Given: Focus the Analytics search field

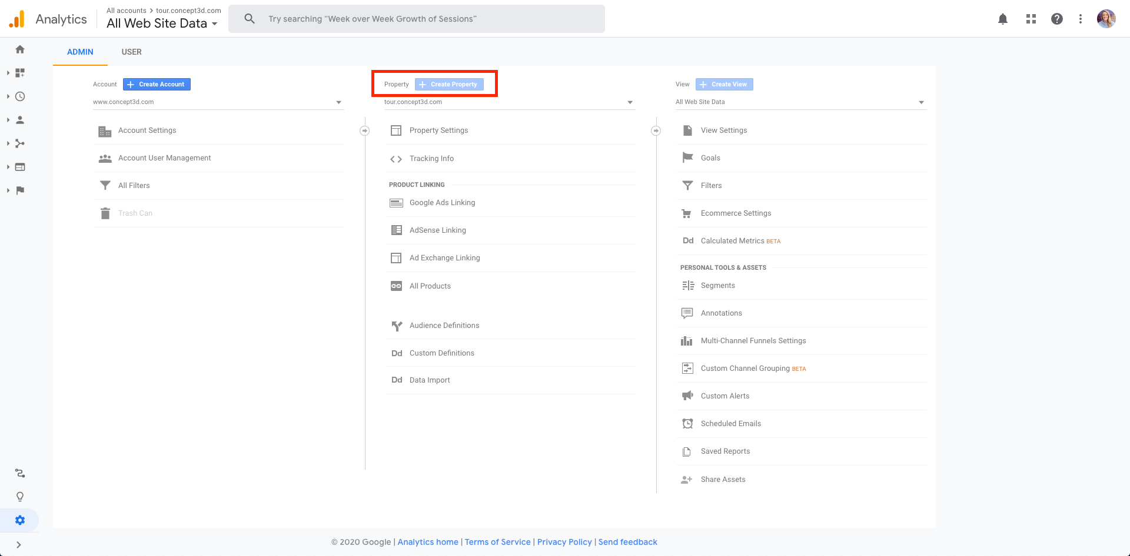Looking at the screenshot, I should coord(417,19).
